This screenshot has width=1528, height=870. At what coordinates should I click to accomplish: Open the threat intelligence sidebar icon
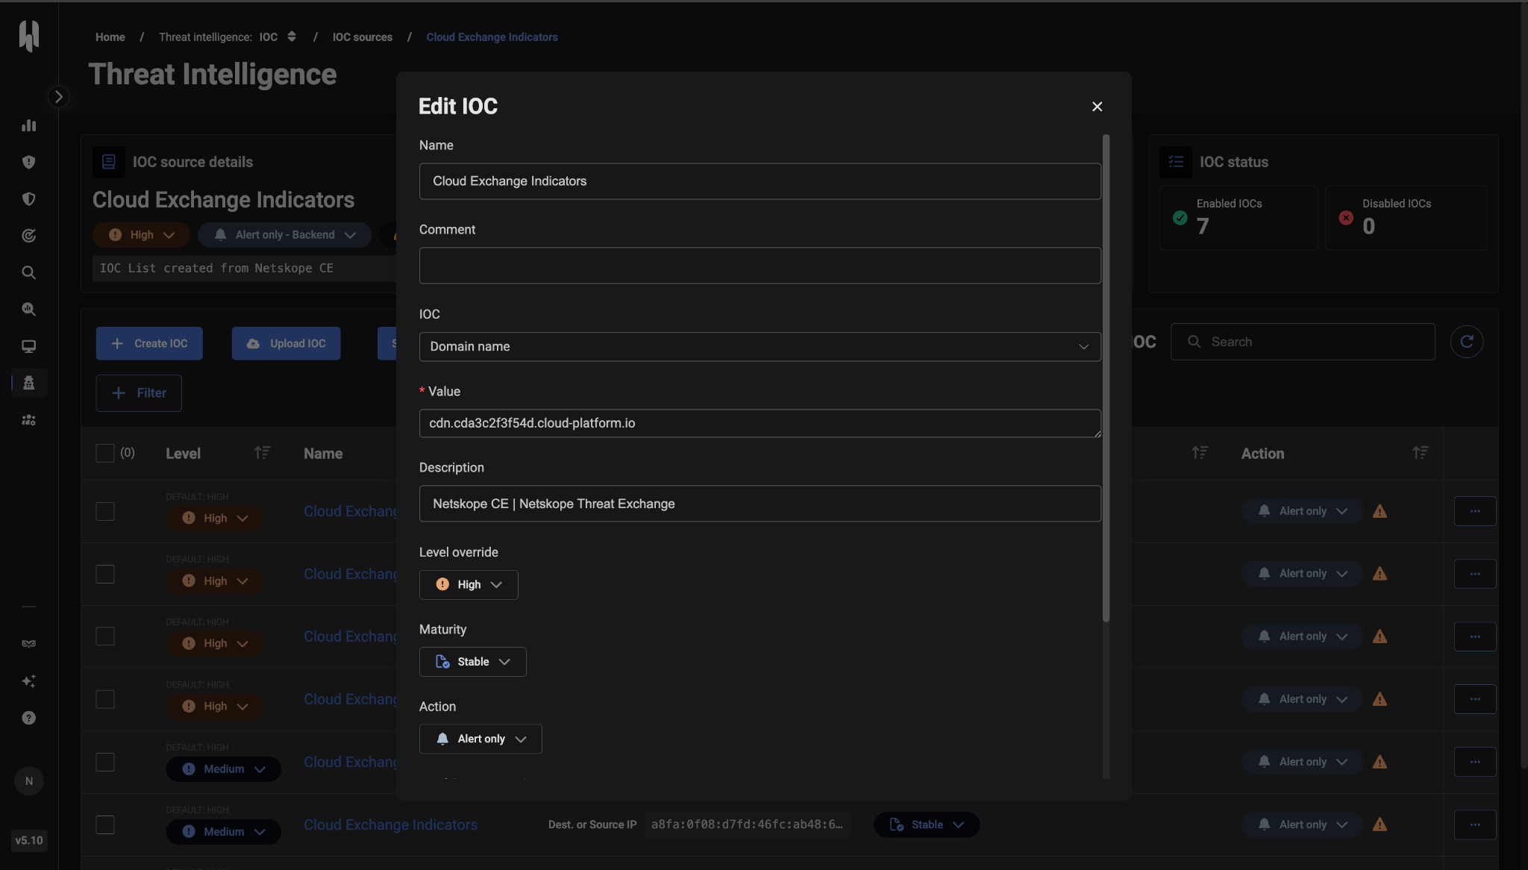(x=29, y=383)
